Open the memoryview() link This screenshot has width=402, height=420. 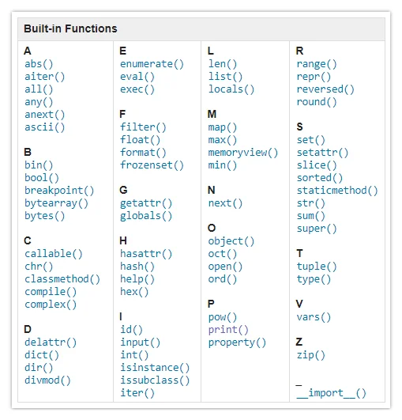click(x=243, y=153)
